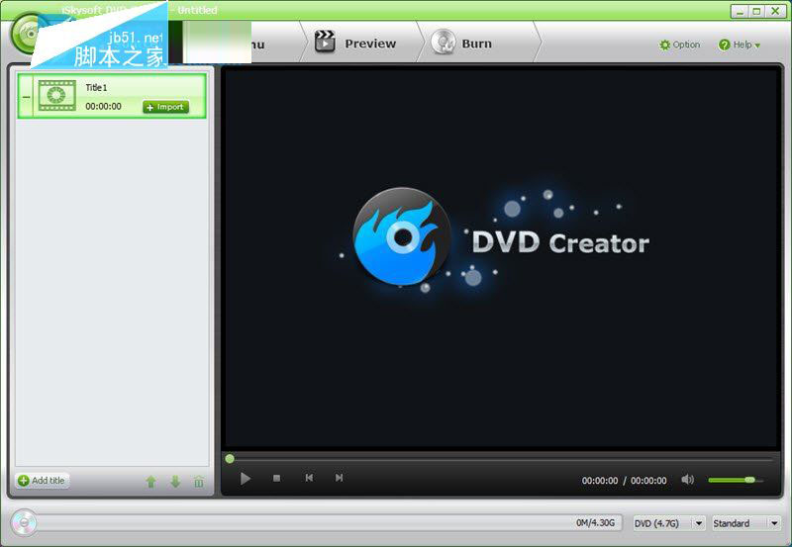
Task: Click the DVD Creator preview screen
Action: coord(501,258)
